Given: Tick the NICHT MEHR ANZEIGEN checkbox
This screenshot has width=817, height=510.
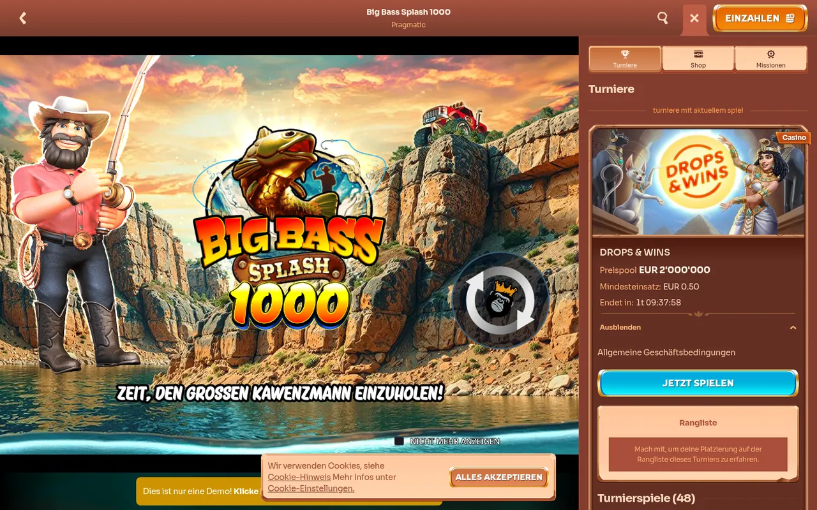Looking at the screenshot, I should [400, 441].
